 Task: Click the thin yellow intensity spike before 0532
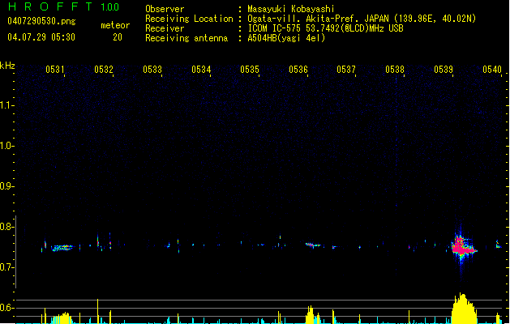[97, 311]
